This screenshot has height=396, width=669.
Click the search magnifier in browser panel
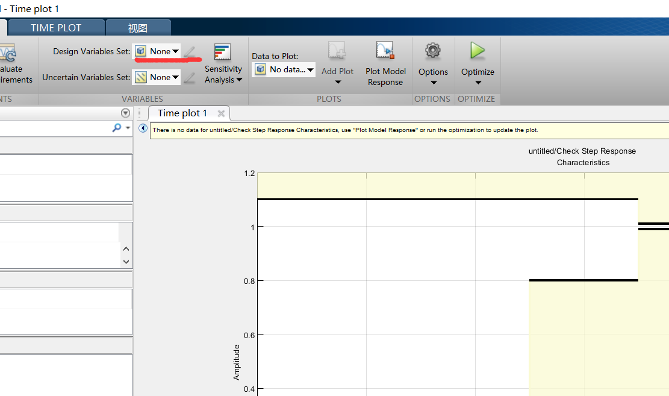tap(116, 128)
